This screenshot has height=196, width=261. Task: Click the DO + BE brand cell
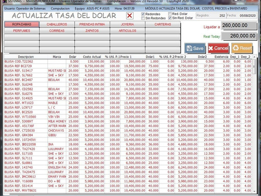(x=57, y=181)
